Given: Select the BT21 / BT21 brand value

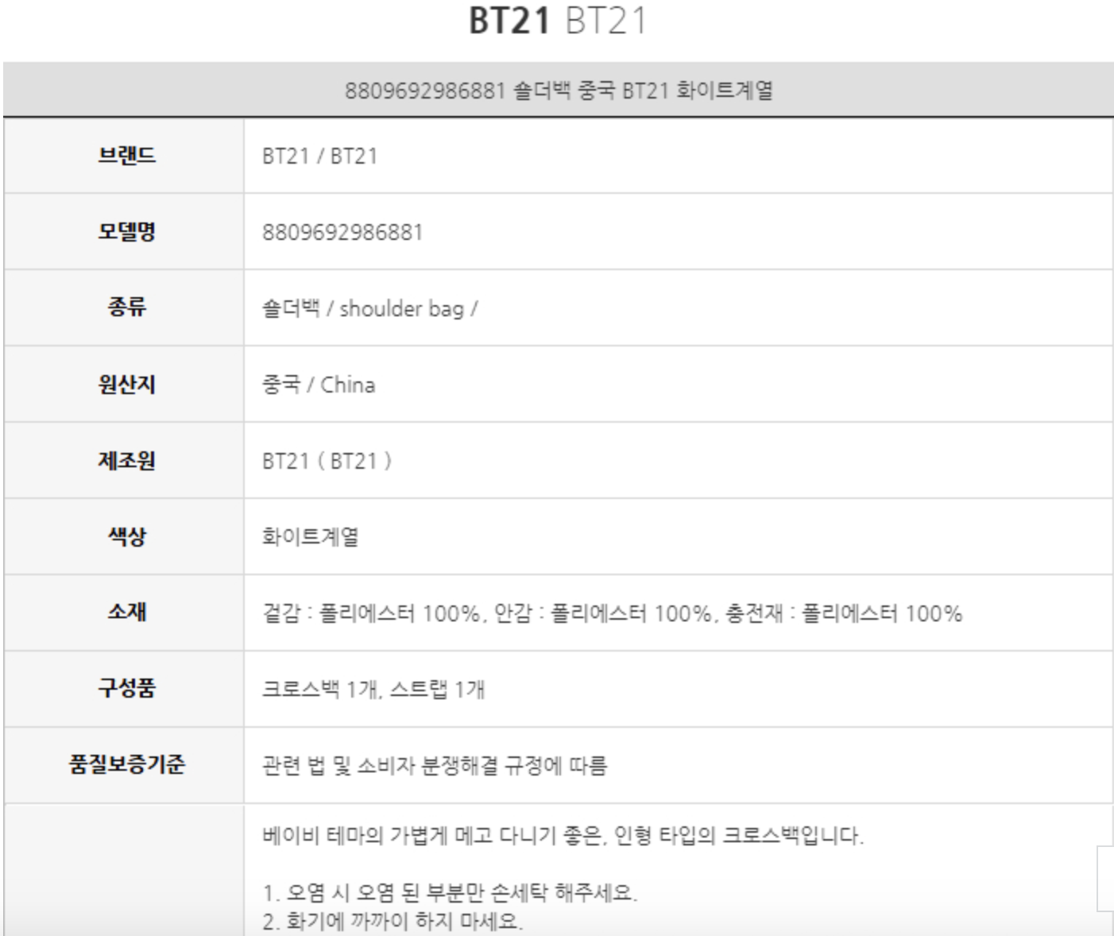Looking at the screenshot, I should (319, 156).
